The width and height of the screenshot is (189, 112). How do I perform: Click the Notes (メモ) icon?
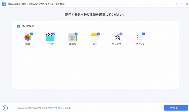click(95, 37)
